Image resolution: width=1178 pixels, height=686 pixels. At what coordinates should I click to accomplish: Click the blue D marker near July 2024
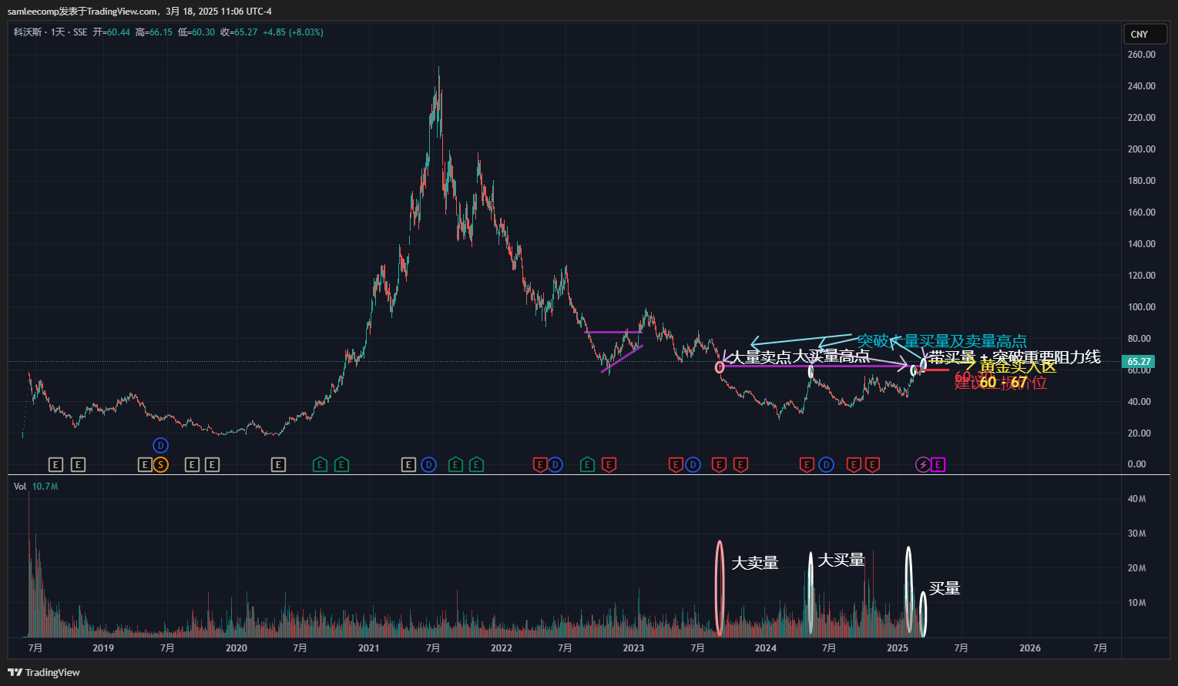tap(826, 464)
